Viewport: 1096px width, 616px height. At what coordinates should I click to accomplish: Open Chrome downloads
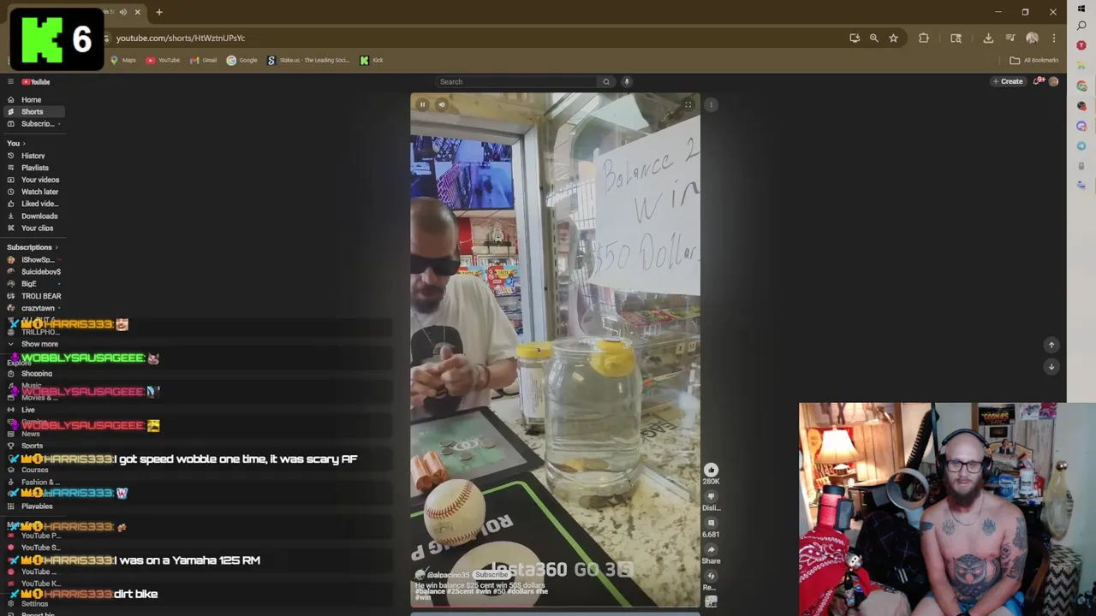click(x=988, y=38)
